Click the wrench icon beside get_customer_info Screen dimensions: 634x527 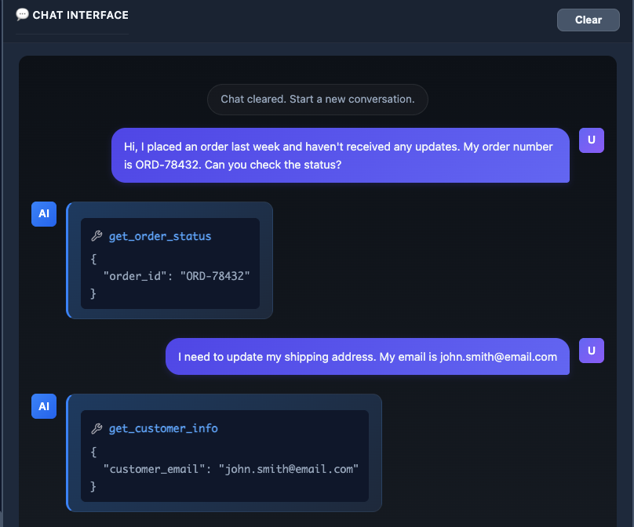[x=97, y=428]
